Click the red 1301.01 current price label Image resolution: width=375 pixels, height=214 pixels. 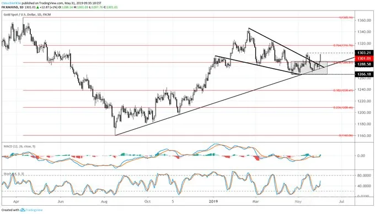click(x=364, y=58)
